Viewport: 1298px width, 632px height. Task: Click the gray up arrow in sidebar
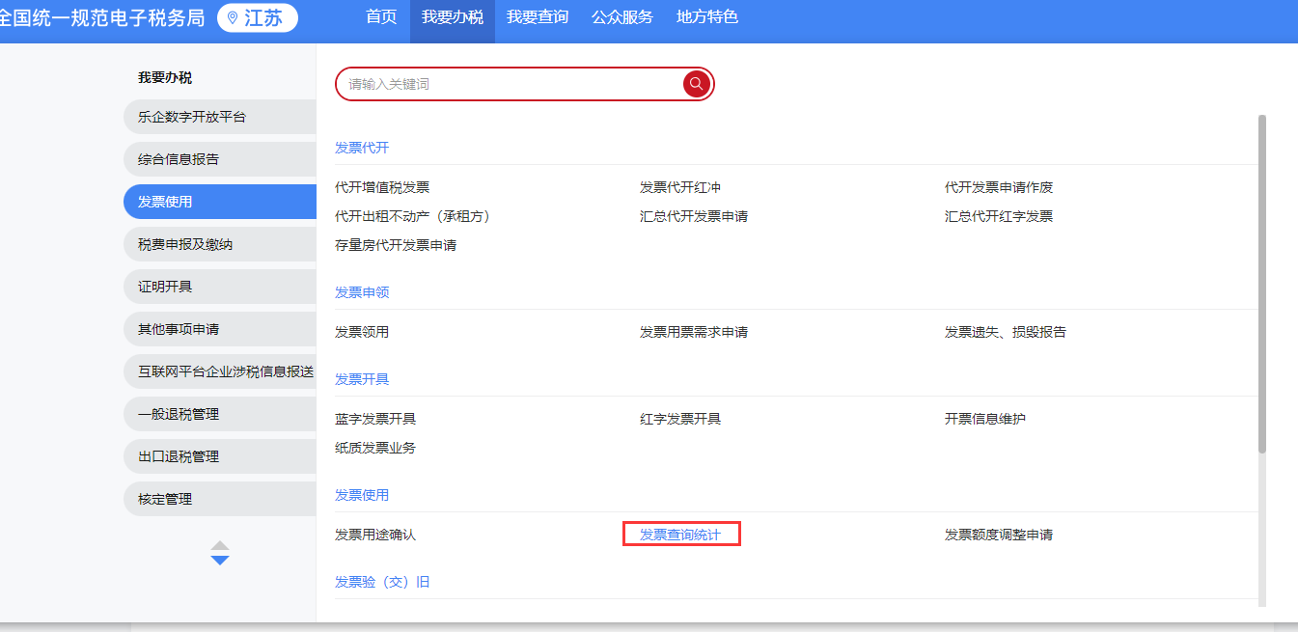[x=220, y=545]
